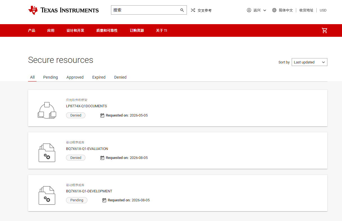Click calendar icon for LP8774X-Q1DOCUMENTS request
The height and width of the screenshot is (221, 342).
coord(102,115)
